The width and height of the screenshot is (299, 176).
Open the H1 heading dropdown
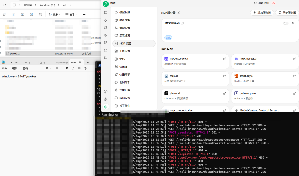48,68
